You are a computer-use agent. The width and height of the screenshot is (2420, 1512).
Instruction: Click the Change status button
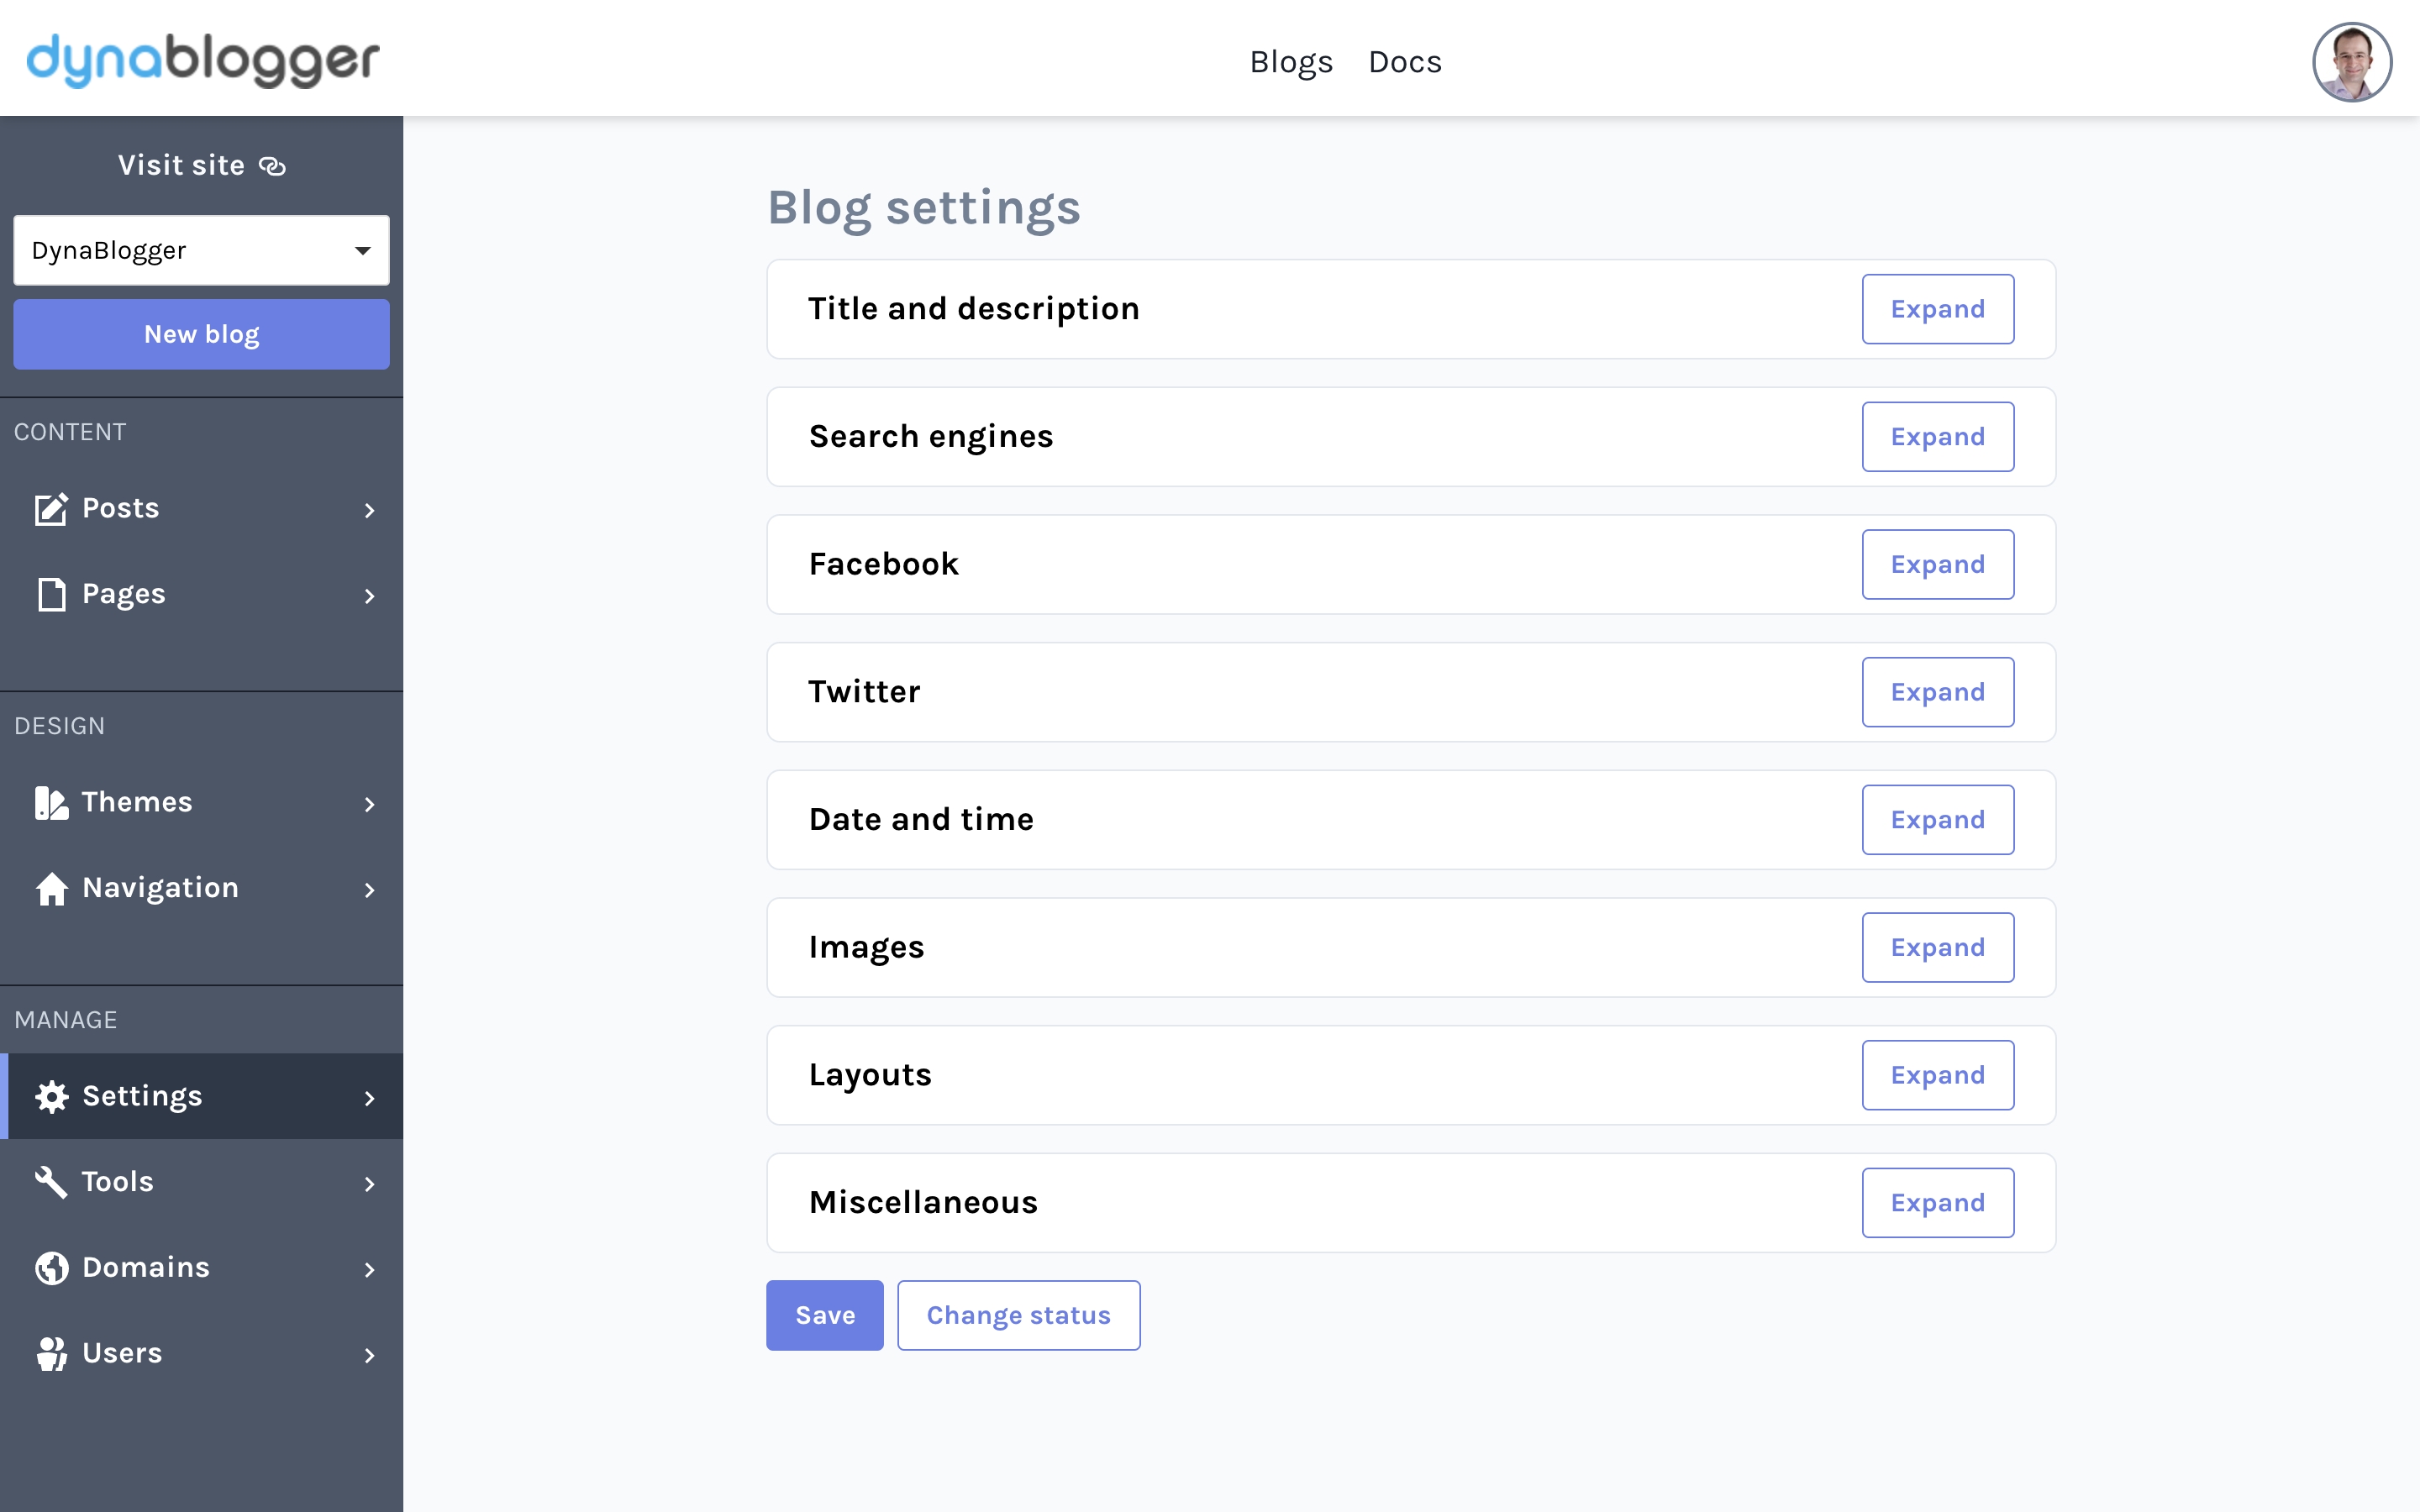(x=1018, y=1315)
